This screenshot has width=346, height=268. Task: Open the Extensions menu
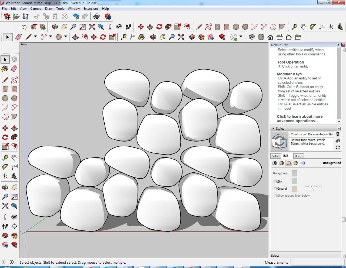(x=91, y=9)
